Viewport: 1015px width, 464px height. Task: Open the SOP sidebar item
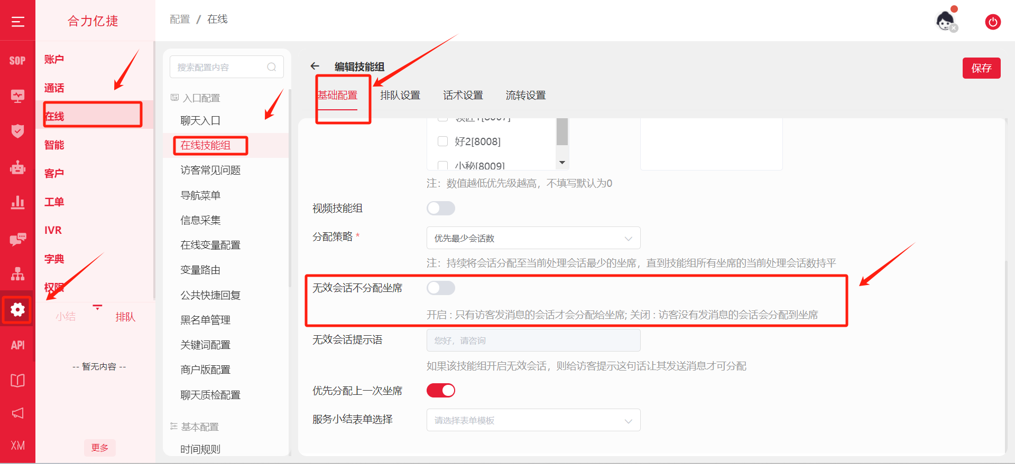pyautogui.click(x=17, y=61)
